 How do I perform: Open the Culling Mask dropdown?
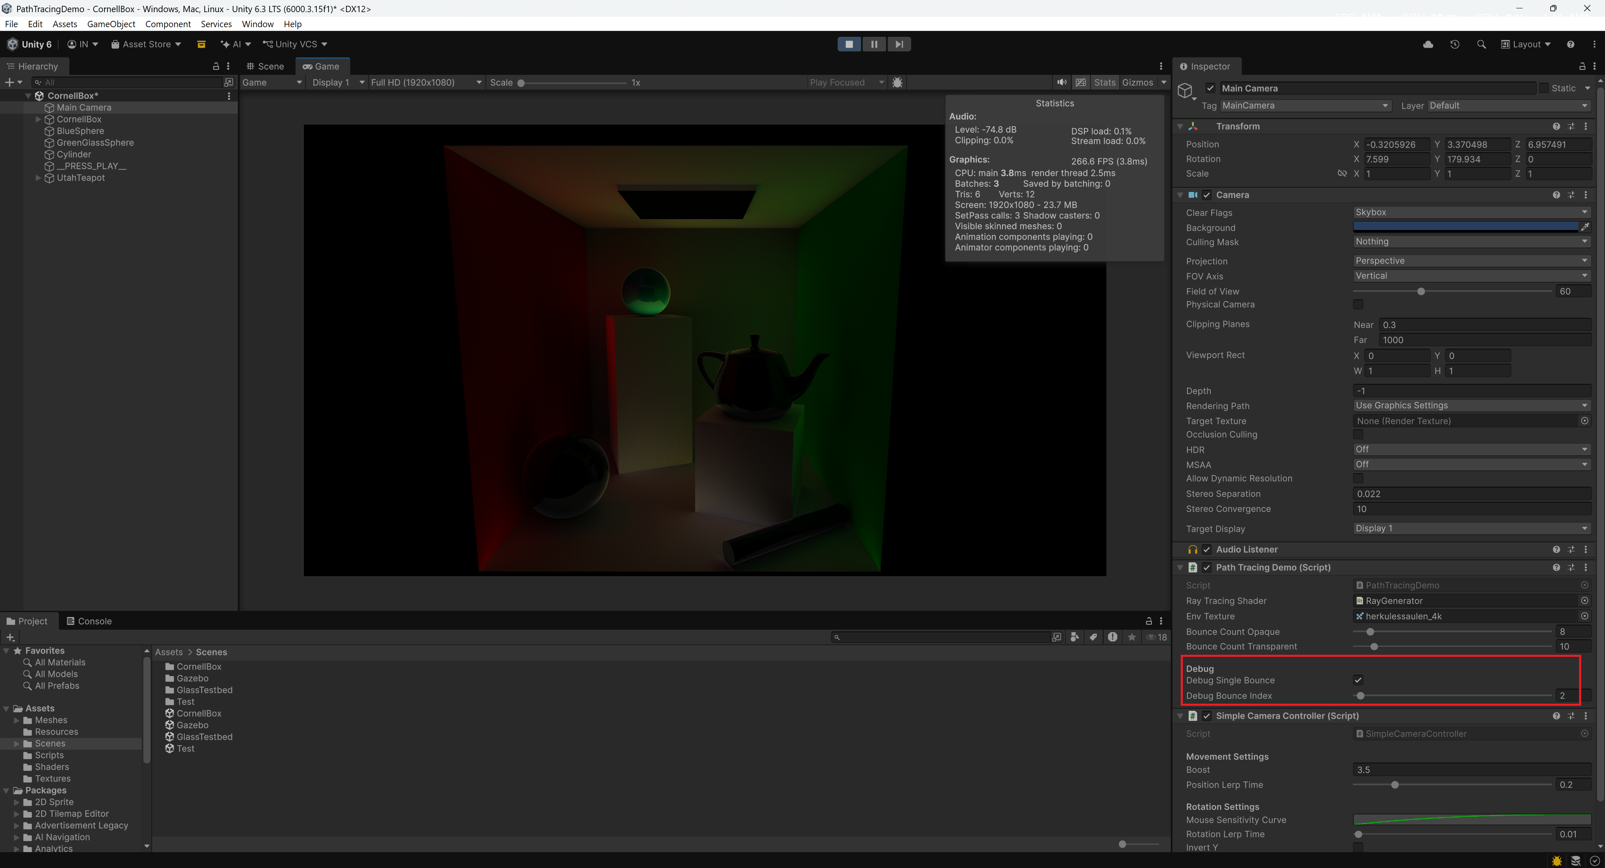click(1472, 242)
